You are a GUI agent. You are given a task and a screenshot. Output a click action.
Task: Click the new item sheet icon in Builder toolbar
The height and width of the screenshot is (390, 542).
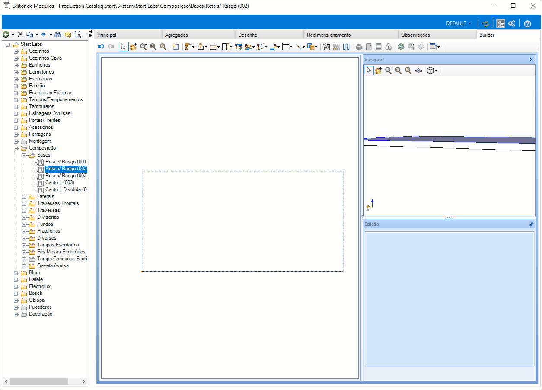[x=175, y=47]
